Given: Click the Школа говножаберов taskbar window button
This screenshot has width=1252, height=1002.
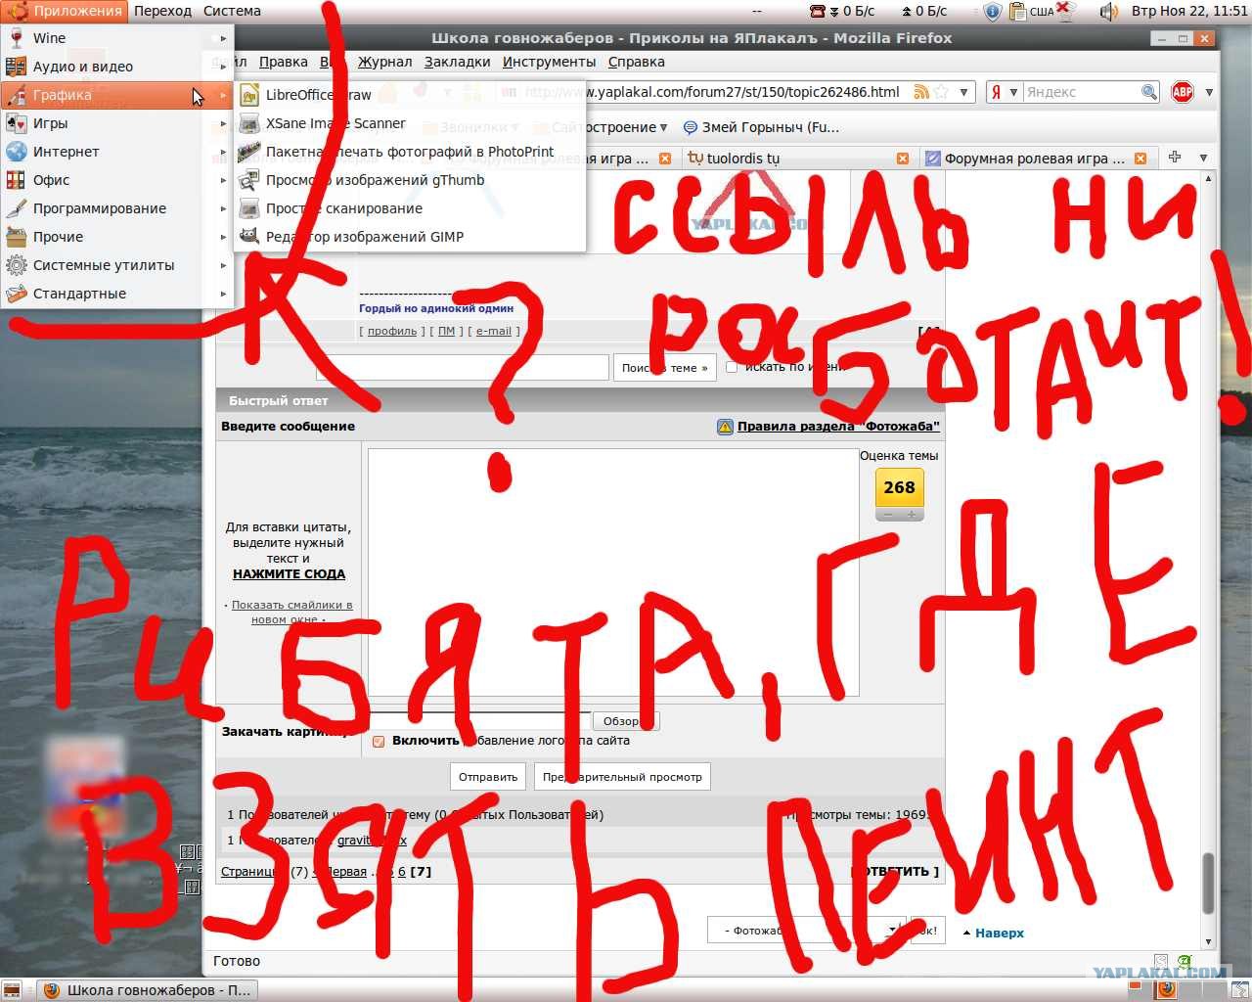Looking at the screenshot, I should 148,990.
